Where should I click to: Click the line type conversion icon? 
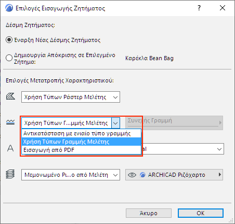[10, 122]
